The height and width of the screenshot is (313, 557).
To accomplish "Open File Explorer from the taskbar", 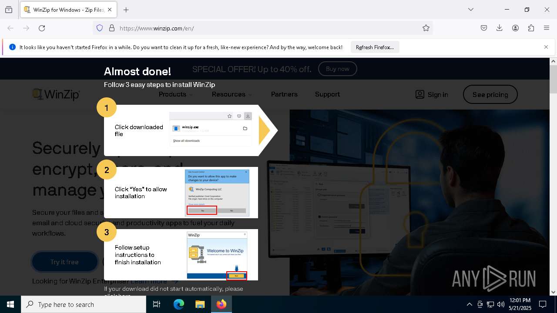I will click(x=200, y=304).
